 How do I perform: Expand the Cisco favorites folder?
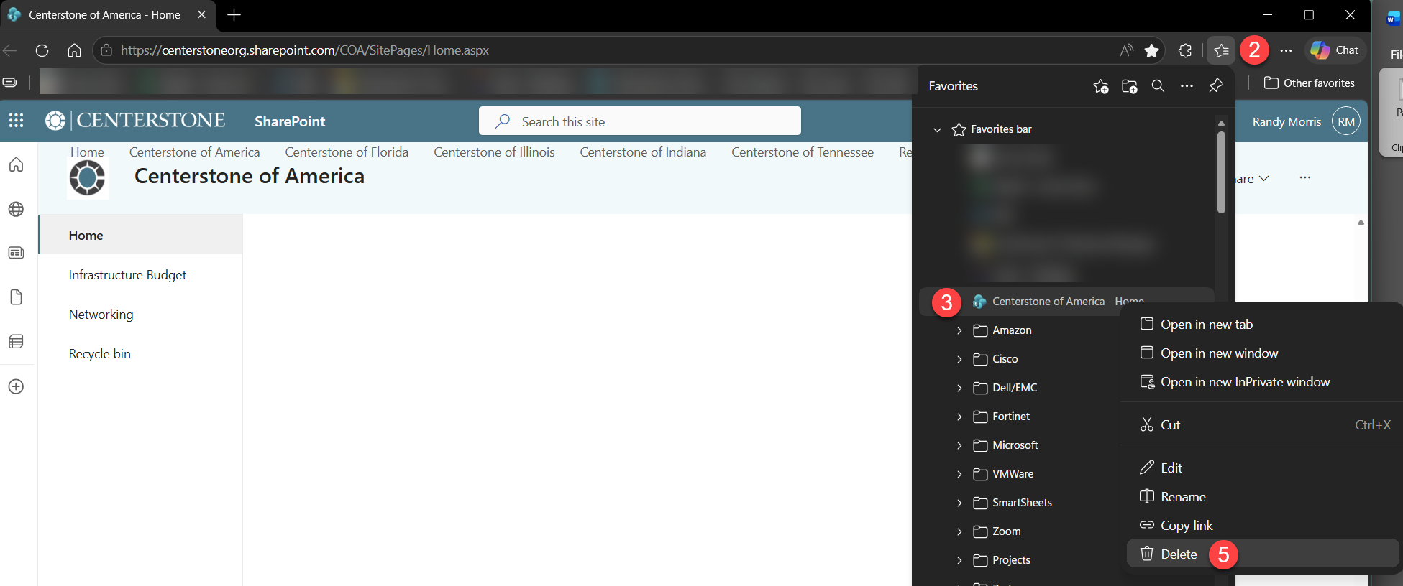959,359
